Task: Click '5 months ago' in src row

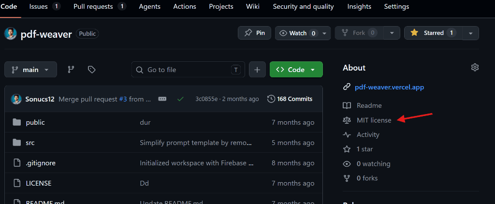Action: click(x=293, y=143)
